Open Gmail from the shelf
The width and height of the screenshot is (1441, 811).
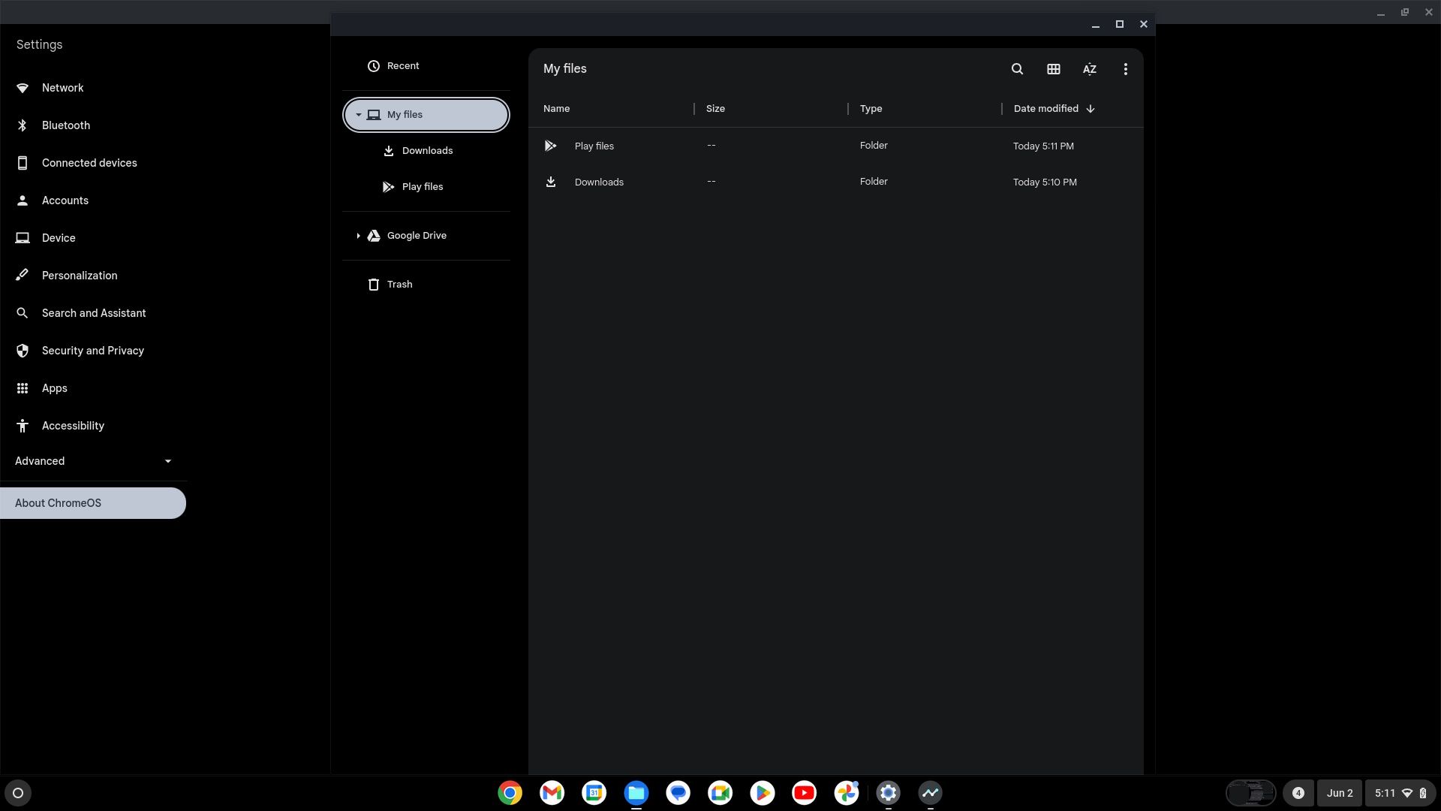click(552, 793)
